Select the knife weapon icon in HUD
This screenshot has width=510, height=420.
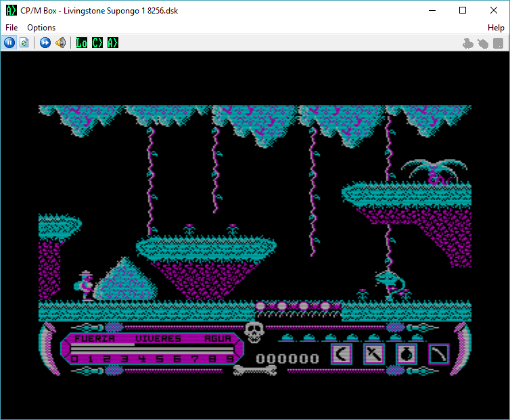pyautogui.click(x=374, y=354)
